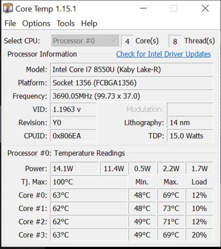Click the 0.5W power reading

tap(142, 168)
